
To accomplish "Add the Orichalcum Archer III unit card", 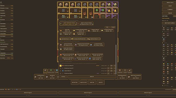I will click(81, 59).
